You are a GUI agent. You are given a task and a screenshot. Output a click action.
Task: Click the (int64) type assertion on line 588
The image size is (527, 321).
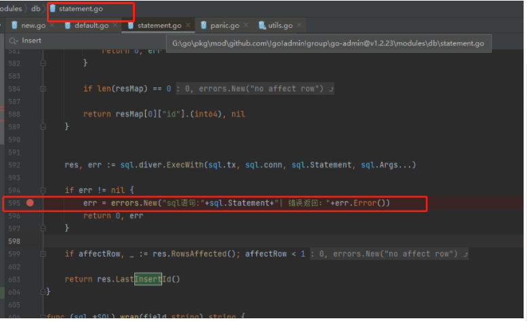tap(206, 114)
